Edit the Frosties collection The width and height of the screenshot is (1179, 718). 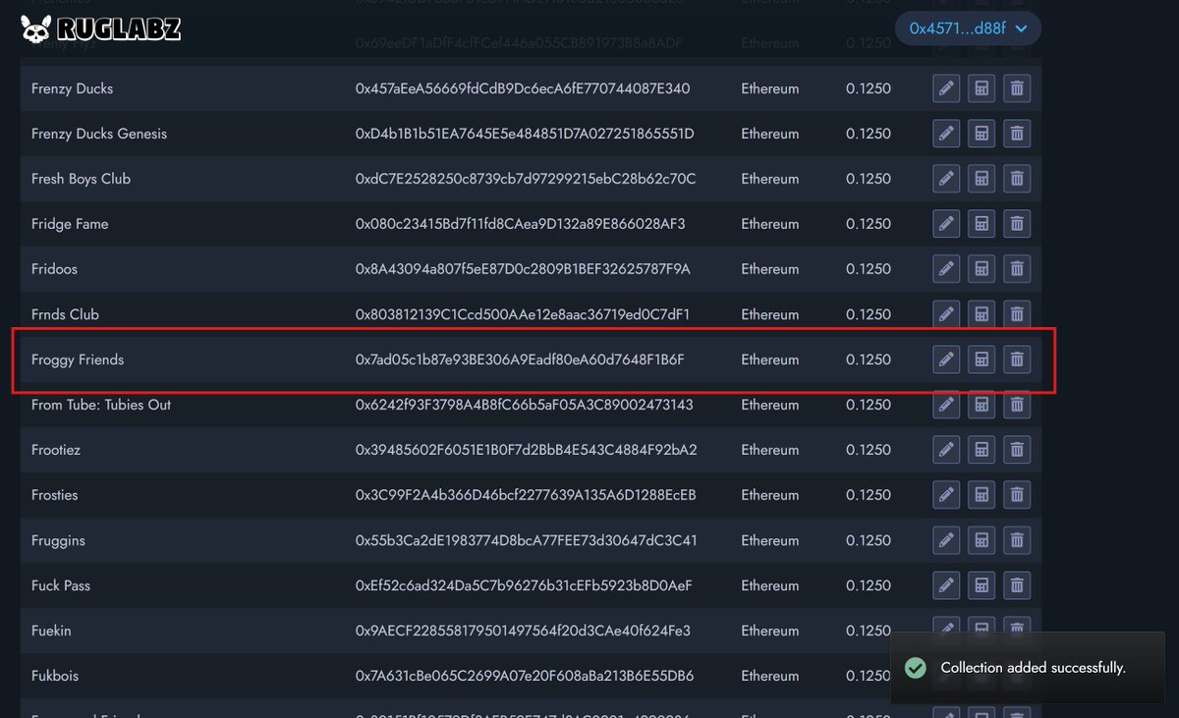tap(945, 495)
